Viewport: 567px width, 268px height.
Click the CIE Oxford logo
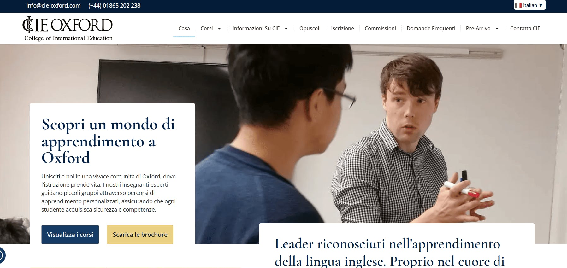[x=68, y=29]
